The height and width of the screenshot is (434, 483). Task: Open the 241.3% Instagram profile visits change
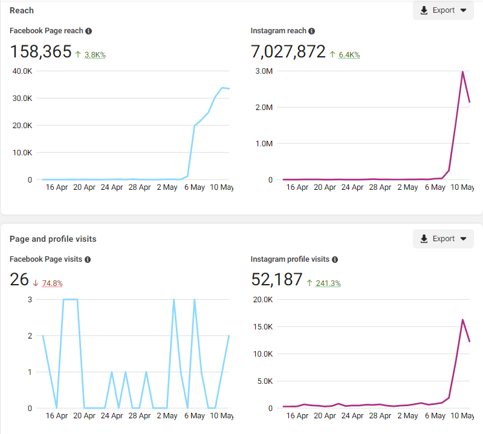point(328,283)
